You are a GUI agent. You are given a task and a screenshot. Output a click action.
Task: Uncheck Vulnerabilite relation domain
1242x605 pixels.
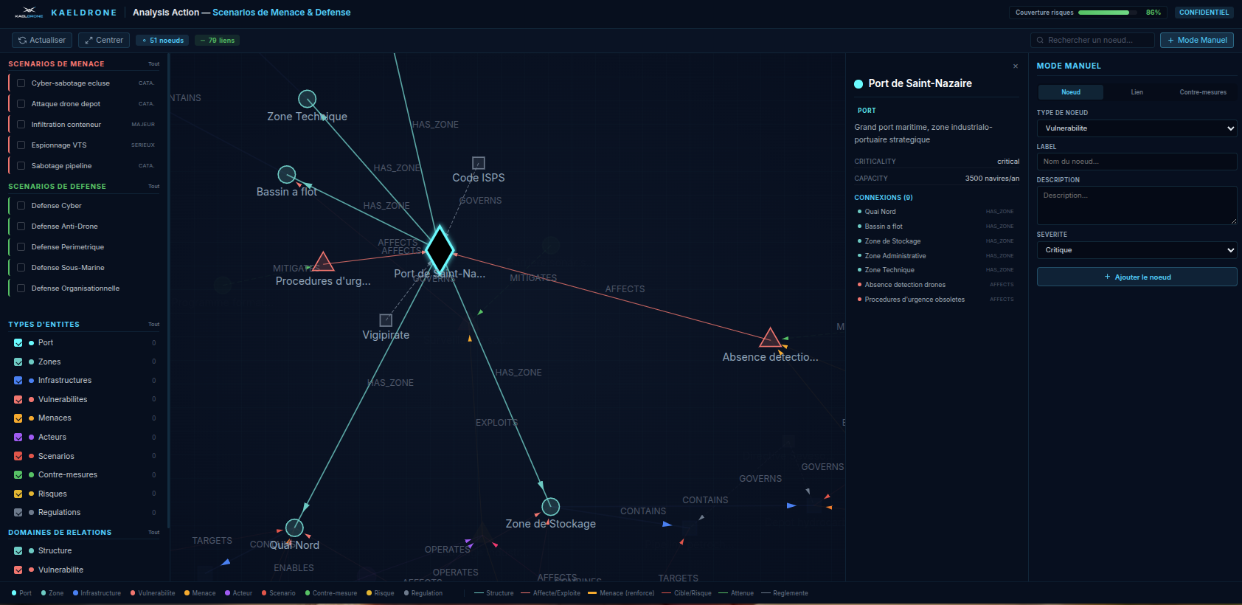point(18,570)
